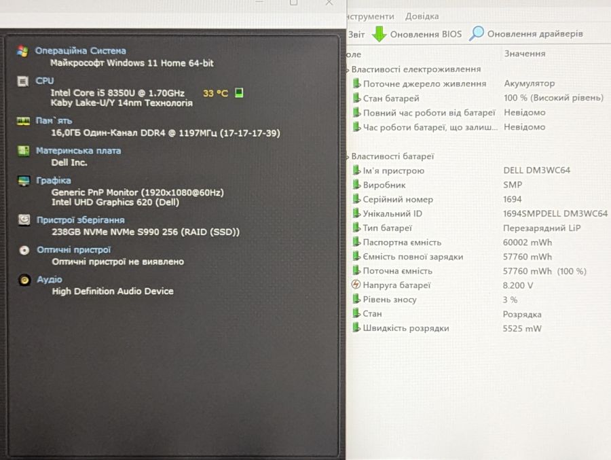Select the 3 % wear level value
Screen dimensions: 611x460
[510, 300]
